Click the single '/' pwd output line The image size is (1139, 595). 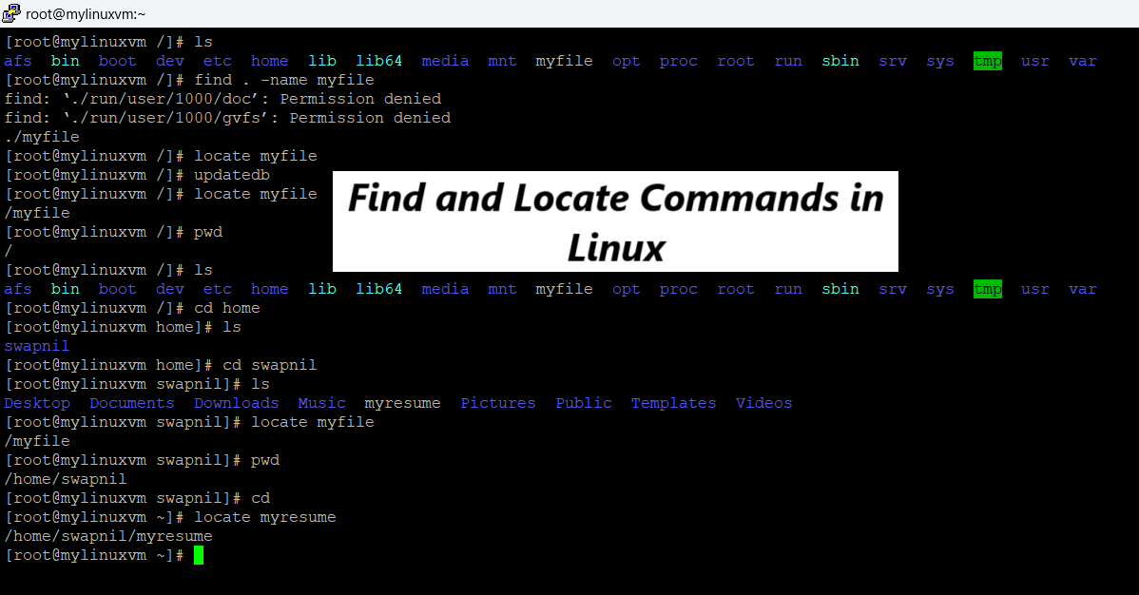tap(9, 251)
